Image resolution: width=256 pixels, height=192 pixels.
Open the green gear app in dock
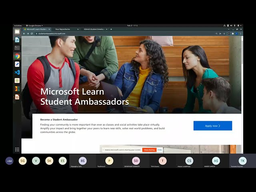17,80
